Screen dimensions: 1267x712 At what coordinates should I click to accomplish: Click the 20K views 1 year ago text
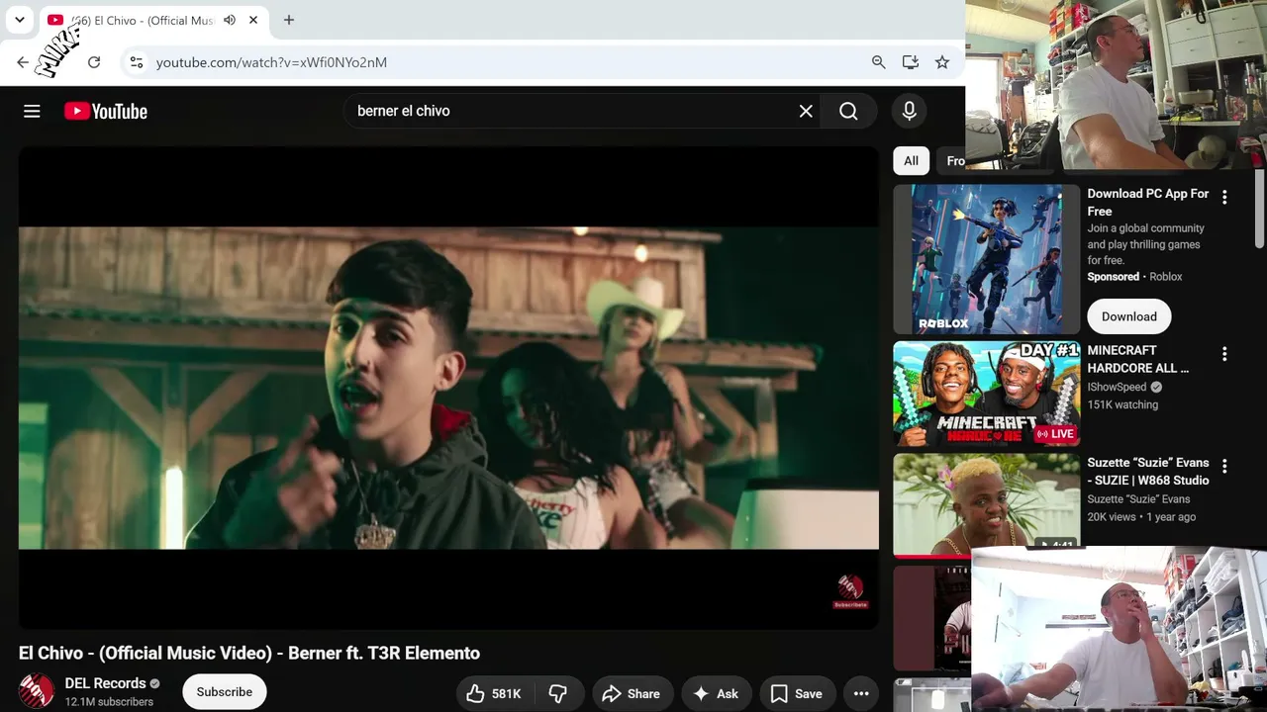pos(1141,517)
